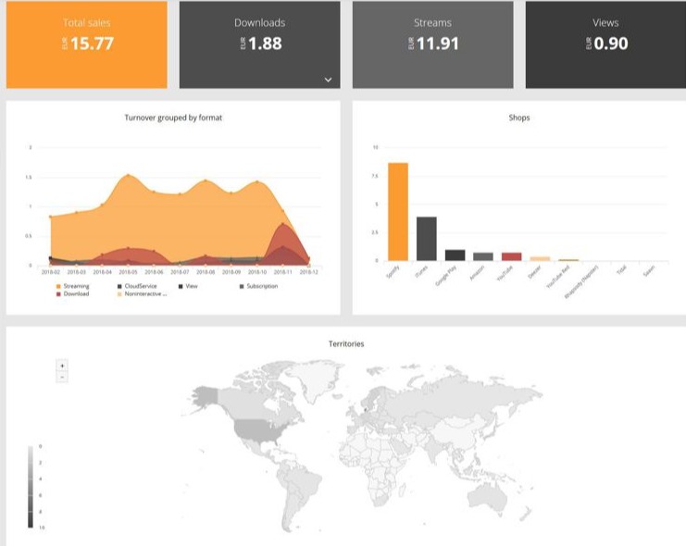686x546 pixels.
Task: Select the Google Play bar
Action: click(x=455, y=255)
